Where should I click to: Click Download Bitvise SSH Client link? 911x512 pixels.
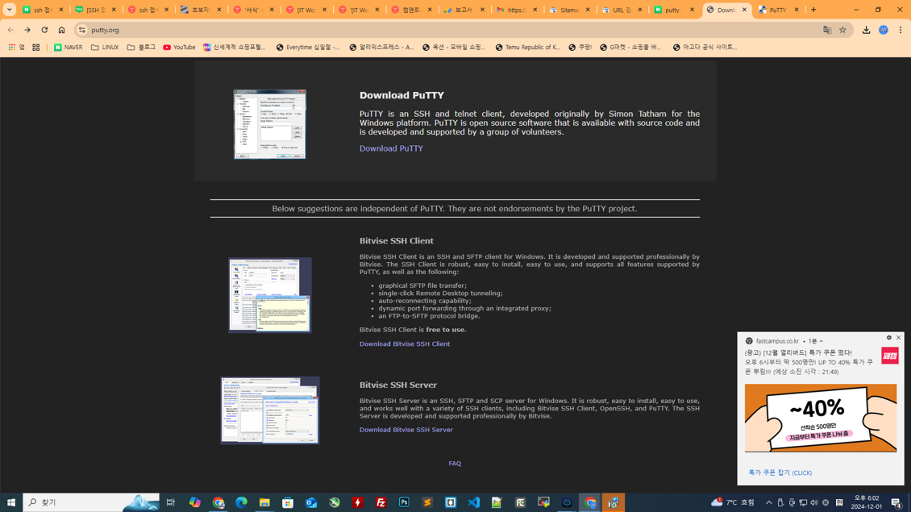point(405,344)
